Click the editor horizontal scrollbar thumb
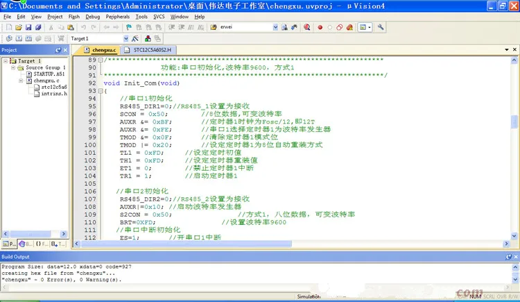Image resolution: width=520 pixels, height=302 pixels. point(187,244)
